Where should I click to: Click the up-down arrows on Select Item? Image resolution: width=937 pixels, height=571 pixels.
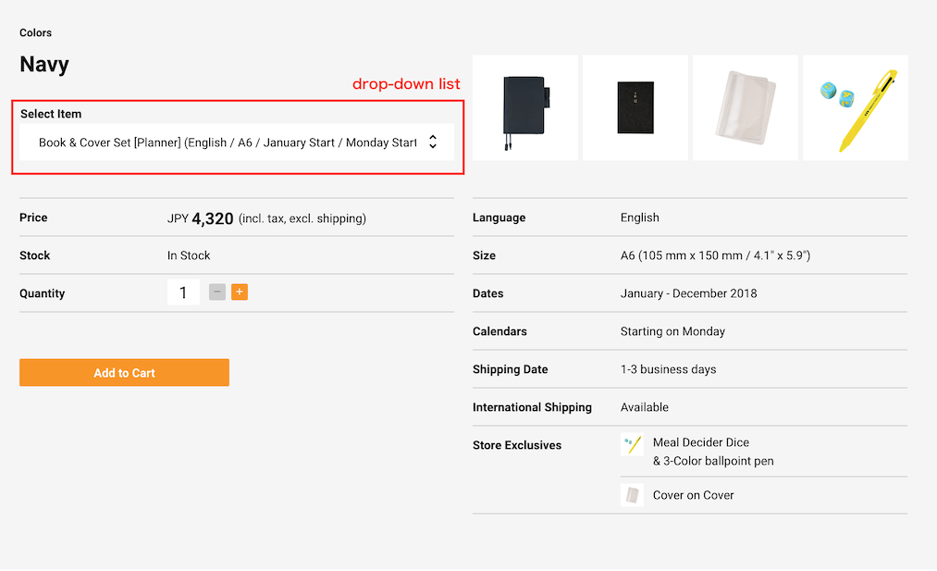point(433,142)
